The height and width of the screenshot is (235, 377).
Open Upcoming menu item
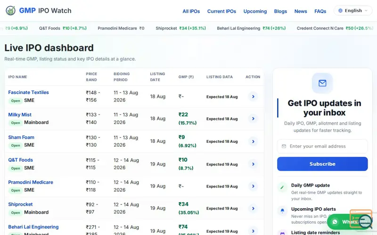255,11
